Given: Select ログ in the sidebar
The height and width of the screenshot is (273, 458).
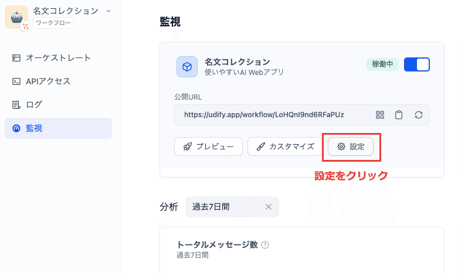Looking at the screenshot, I should [x=59, y=104].
